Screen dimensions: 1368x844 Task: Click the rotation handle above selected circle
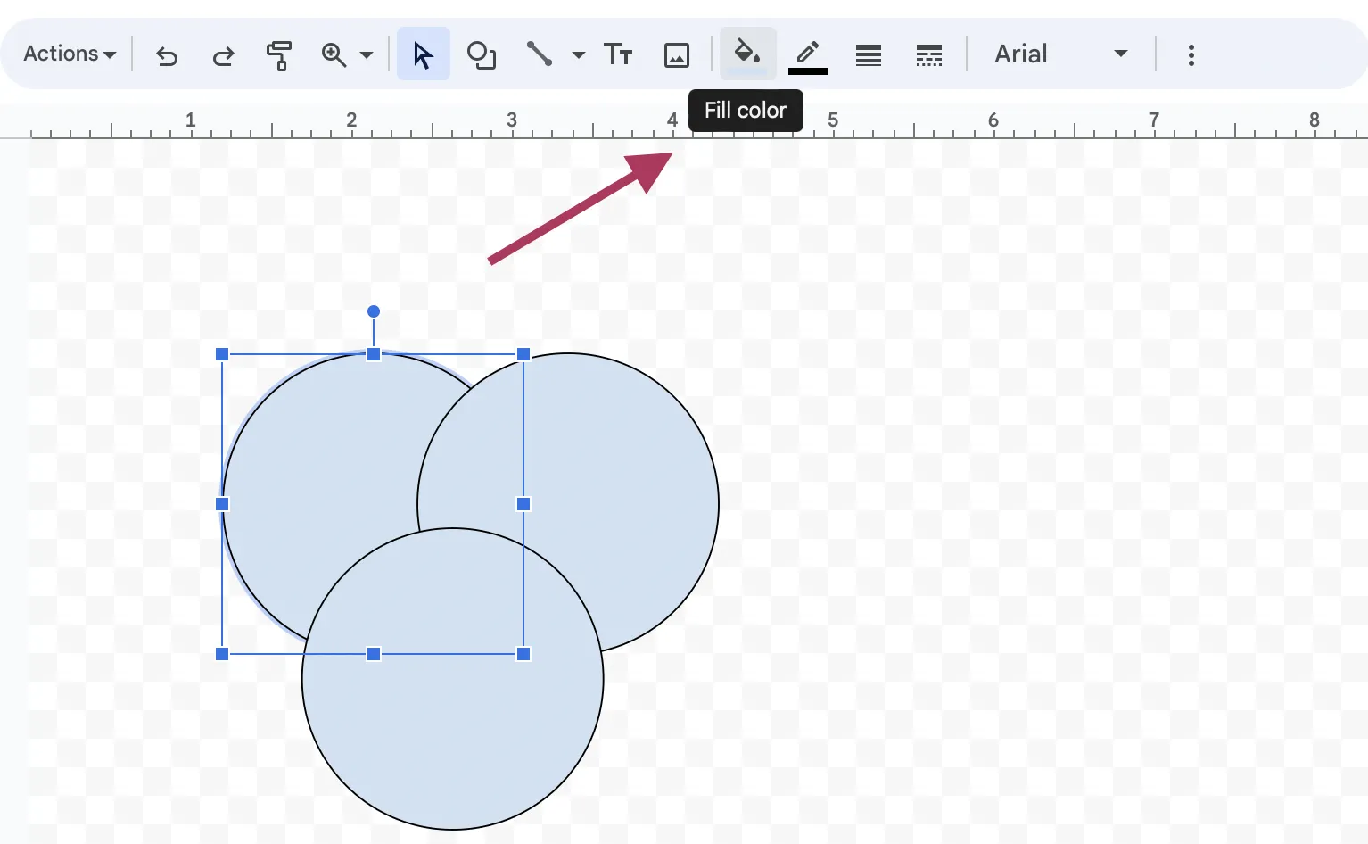[374, 311]
